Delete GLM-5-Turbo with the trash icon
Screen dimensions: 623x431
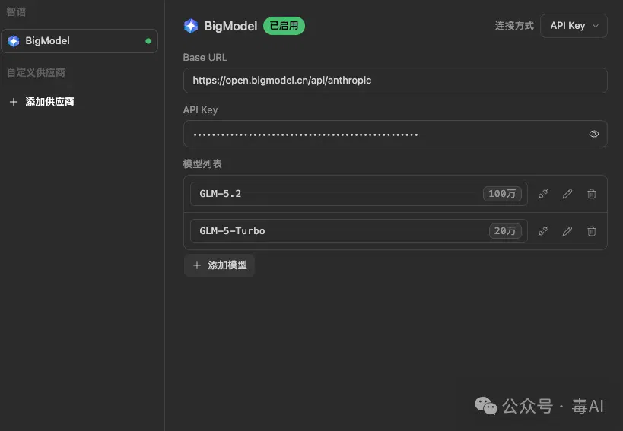coord(592,231)
